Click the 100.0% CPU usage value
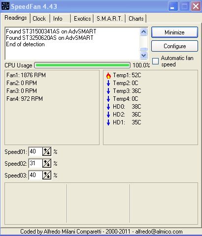202x236 pixels. pyautogui.click(x=141, y=65)
